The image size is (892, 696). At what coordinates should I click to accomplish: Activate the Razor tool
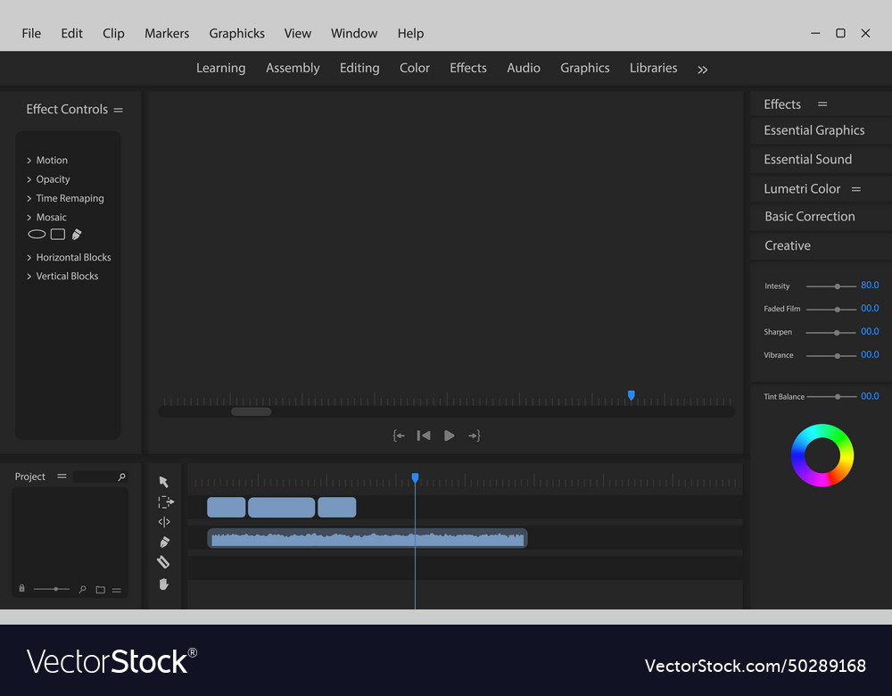pyautogui.click(x=163, y=562)
